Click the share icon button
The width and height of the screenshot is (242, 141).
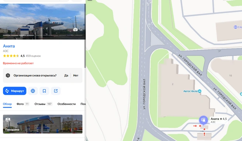pos(56,91)
